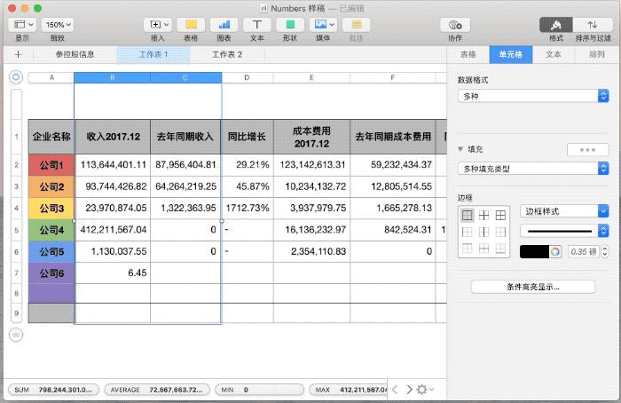Select column D header

pyautogui.click(x=248, y=77)
